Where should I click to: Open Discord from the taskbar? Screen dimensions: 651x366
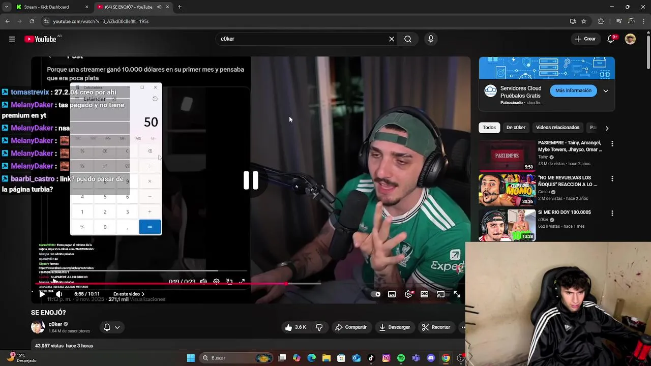pyautogui.click(x=431, y=358)
